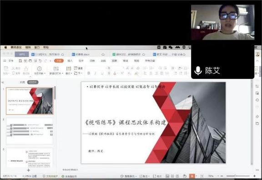Open the 插入 ribbon tab
The image size is (262, 180).
tap(70, 61)
